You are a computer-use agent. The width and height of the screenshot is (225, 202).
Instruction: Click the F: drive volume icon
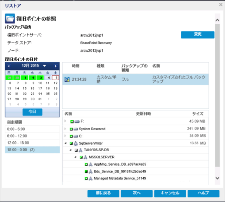[x=77, y=122]
